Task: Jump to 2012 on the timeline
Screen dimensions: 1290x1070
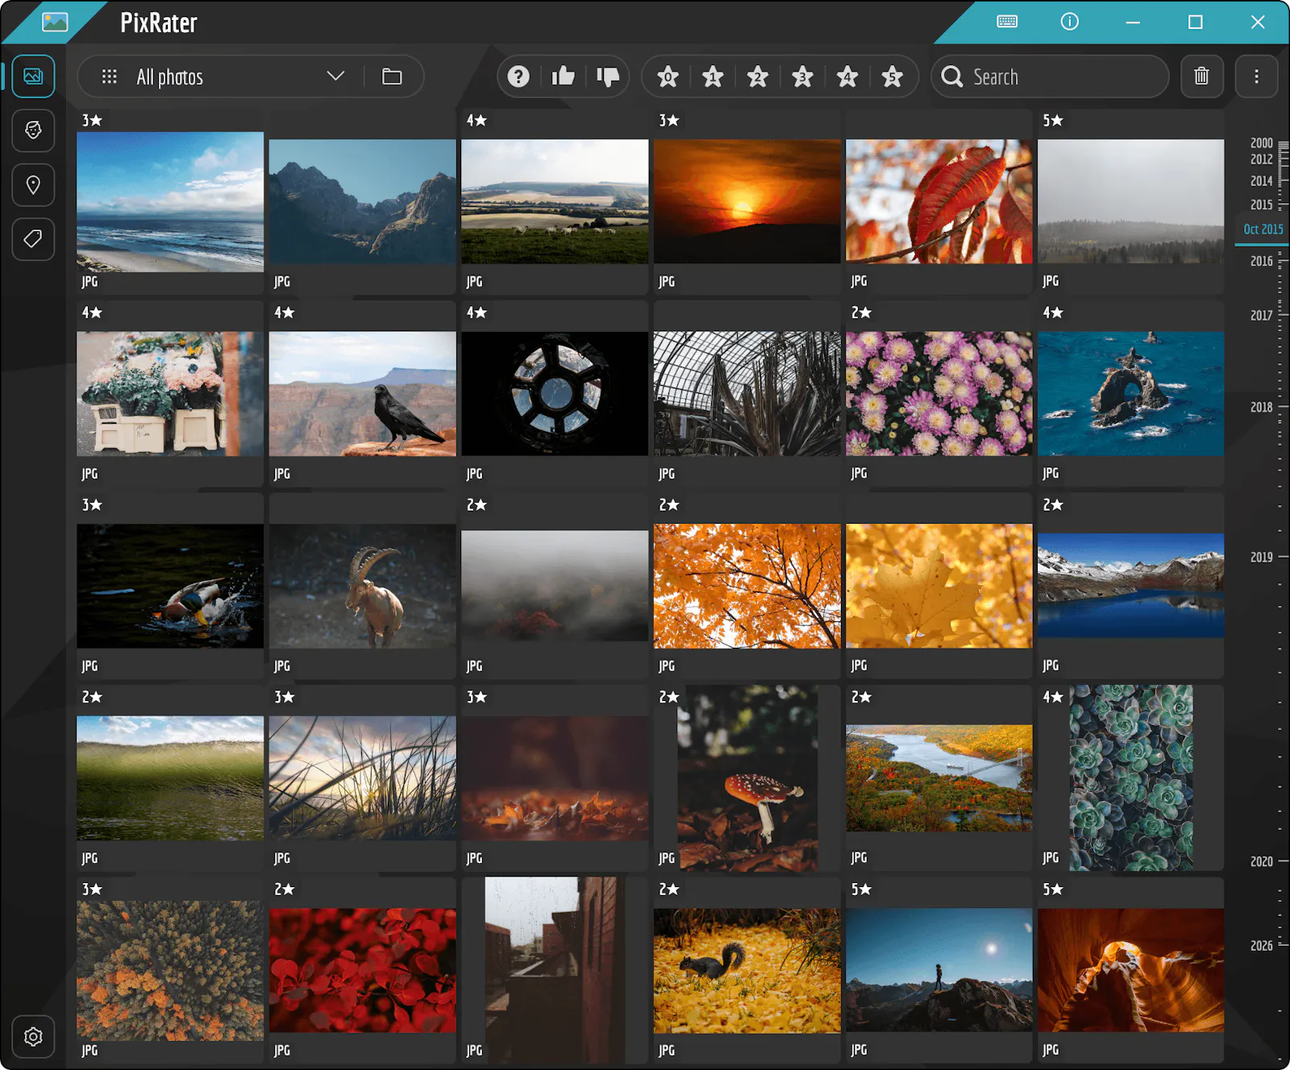Action: pyautogui.click(x=1262, y=160)
